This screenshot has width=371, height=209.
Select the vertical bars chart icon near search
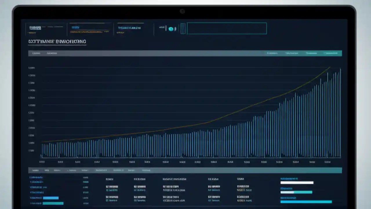click(x=183, y=28)
